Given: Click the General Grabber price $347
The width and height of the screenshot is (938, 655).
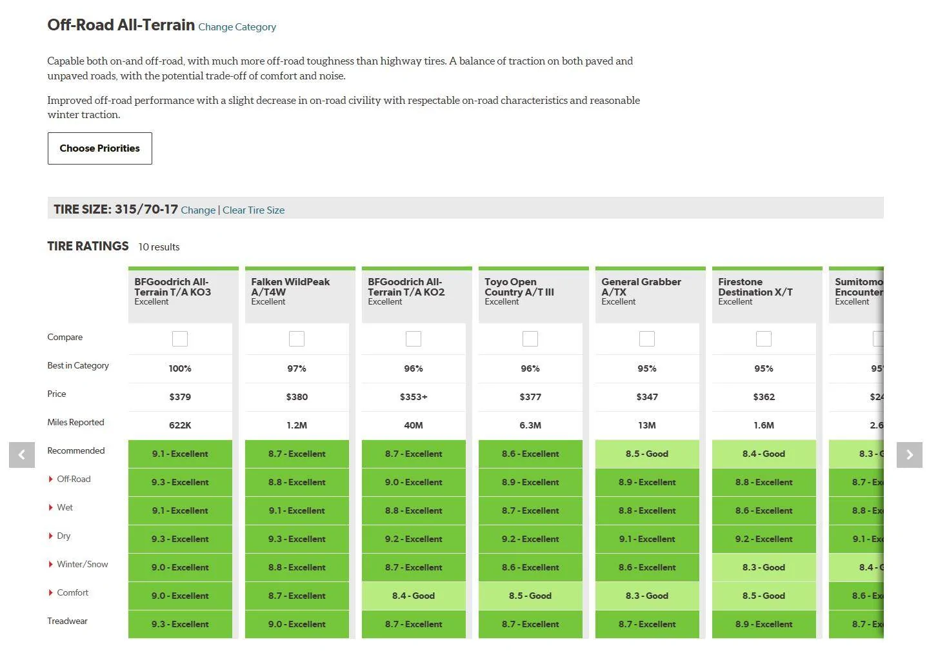Looking at the screenshot, I should [x=647, y=397].
